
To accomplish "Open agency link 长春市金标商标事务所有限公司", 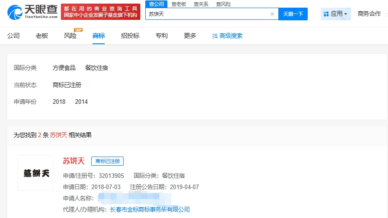I will [x=150, y=209].
